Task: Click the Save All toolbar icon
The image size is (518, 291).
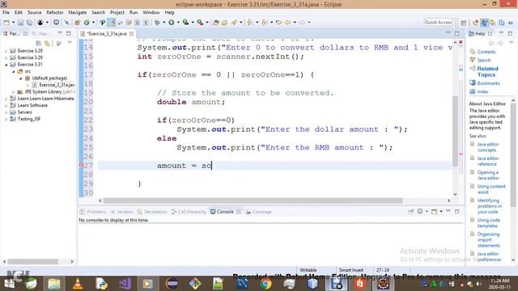Action: tap(29, 23)
